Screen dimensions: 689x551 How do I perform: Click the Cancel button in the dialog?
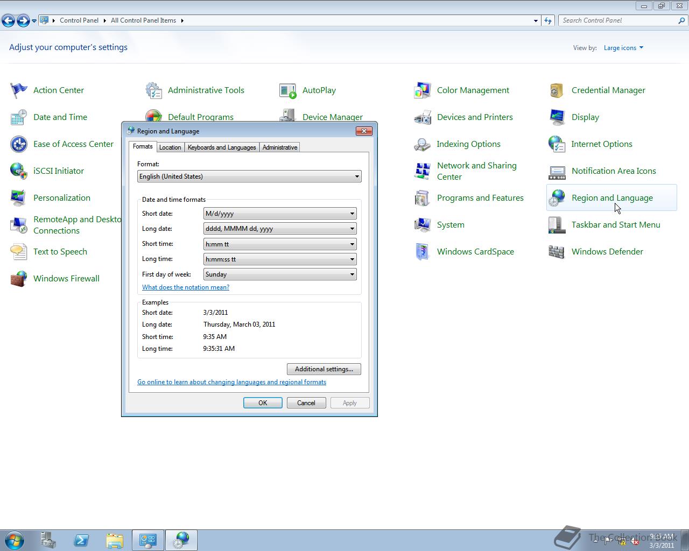click(x=306, y=403)
